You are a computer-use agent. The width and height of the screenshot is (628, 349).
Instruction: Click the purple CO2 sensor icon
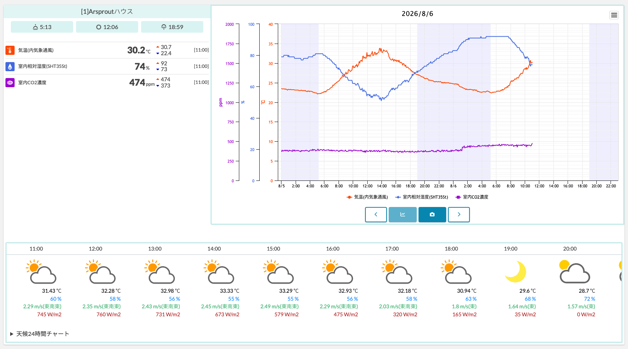click(10, 83)
